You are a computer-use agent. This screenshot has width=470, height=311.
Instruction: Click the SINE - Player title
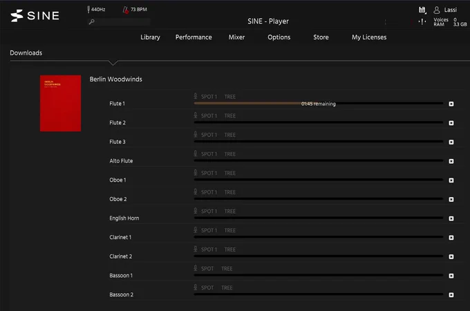pyautogui.click(x=268, y=21)
